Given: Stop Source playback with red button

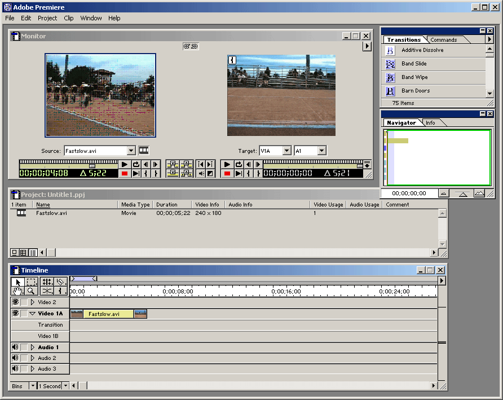Looking at the screenshot, I should [125, 173].
